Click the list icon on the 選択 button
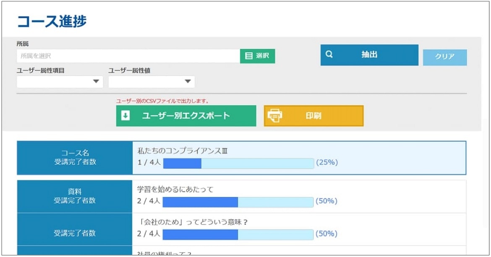The image size is (491, 257). click(249, 56)
